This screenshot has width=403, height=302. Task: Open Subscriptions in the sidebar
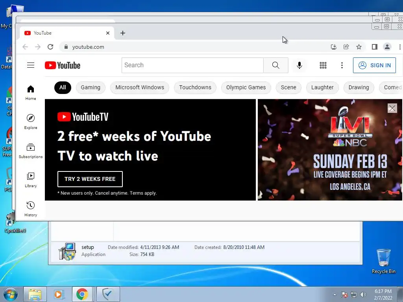point(31,151)
